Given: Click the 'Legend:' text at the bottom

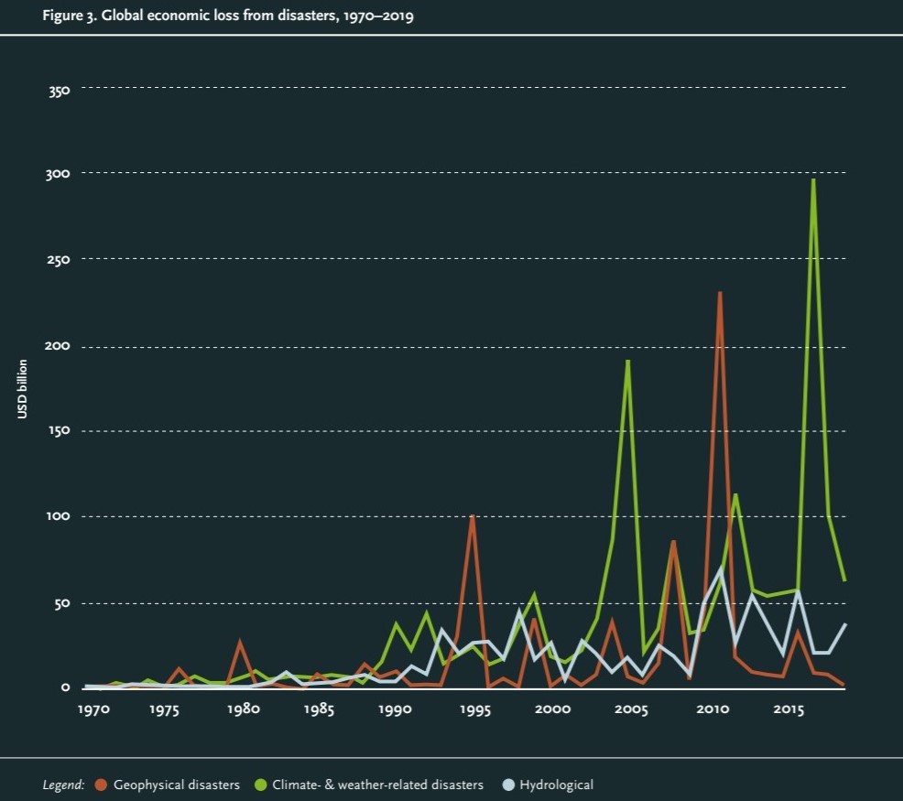Looking at the screenshot, I should click(63, 785).
